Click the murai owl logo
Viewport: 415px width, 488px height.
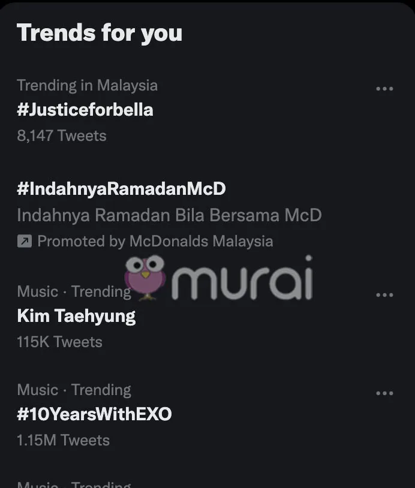point(145,277)
